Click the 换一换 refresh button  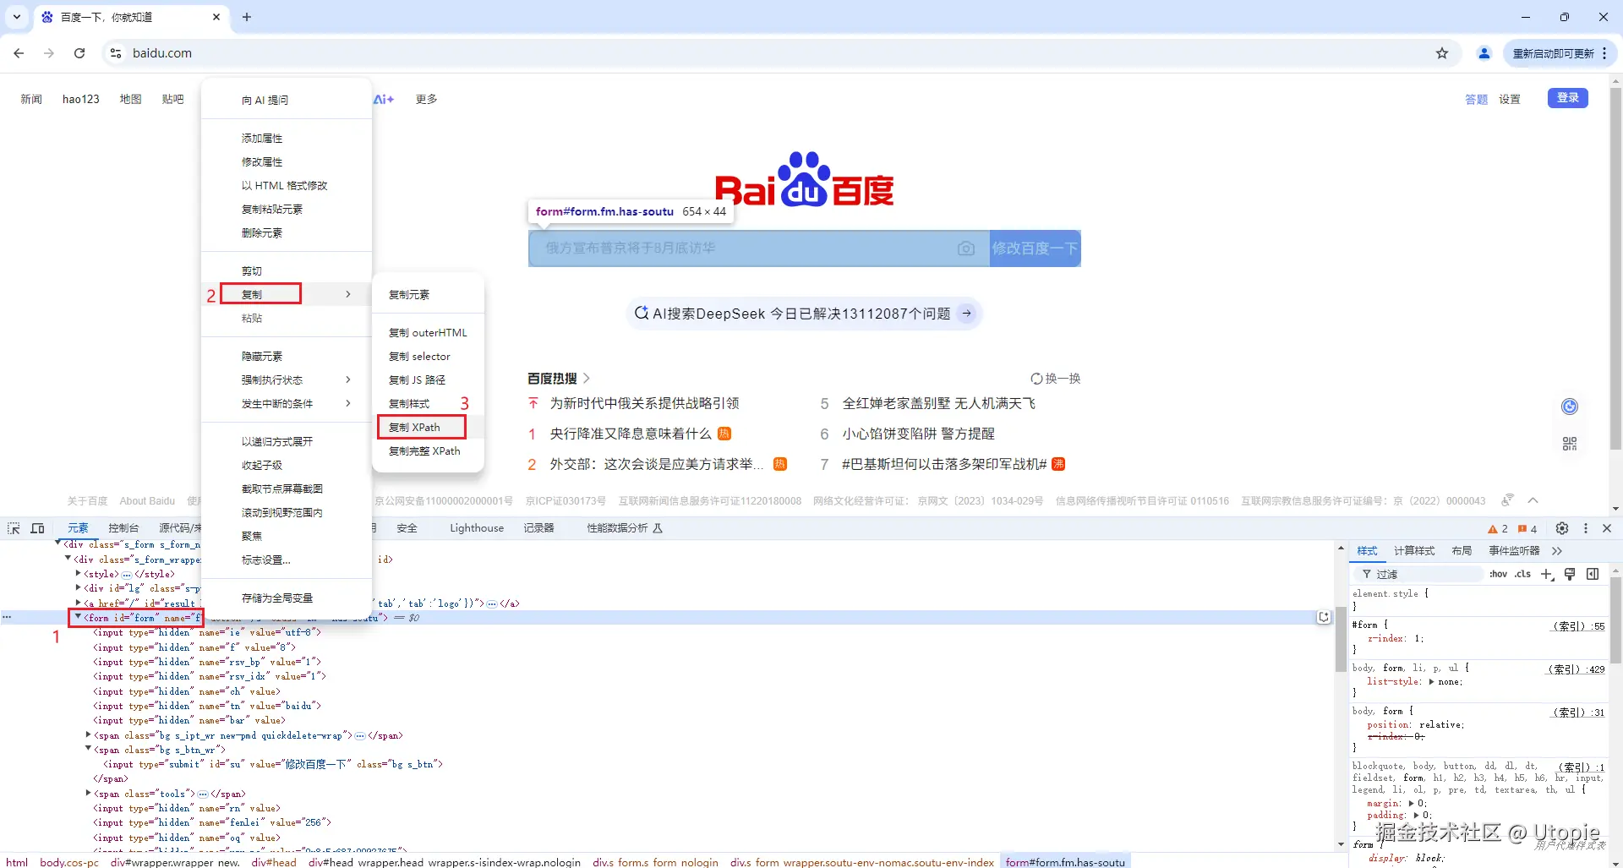tap(1056, 379)
